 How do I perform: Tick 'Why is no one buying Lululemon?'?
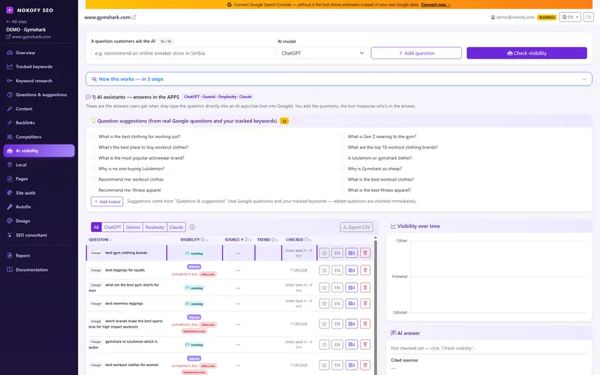(93, 168)
